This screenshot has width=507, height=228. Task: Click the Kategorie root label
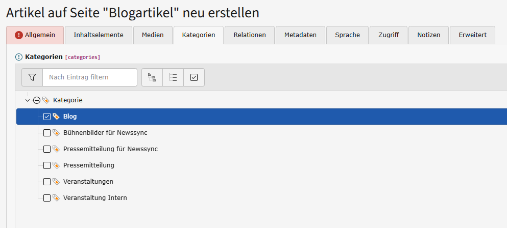coord(67,100)
